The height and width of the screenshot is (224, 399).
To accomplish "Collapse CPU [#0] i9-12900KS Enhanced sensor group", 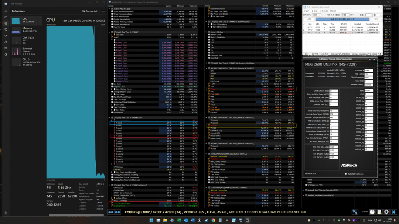I will (109, 185).
